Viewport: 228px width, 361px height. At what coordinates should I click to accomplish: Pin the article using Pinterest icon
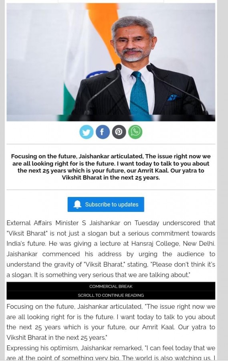tap(119, 132)
